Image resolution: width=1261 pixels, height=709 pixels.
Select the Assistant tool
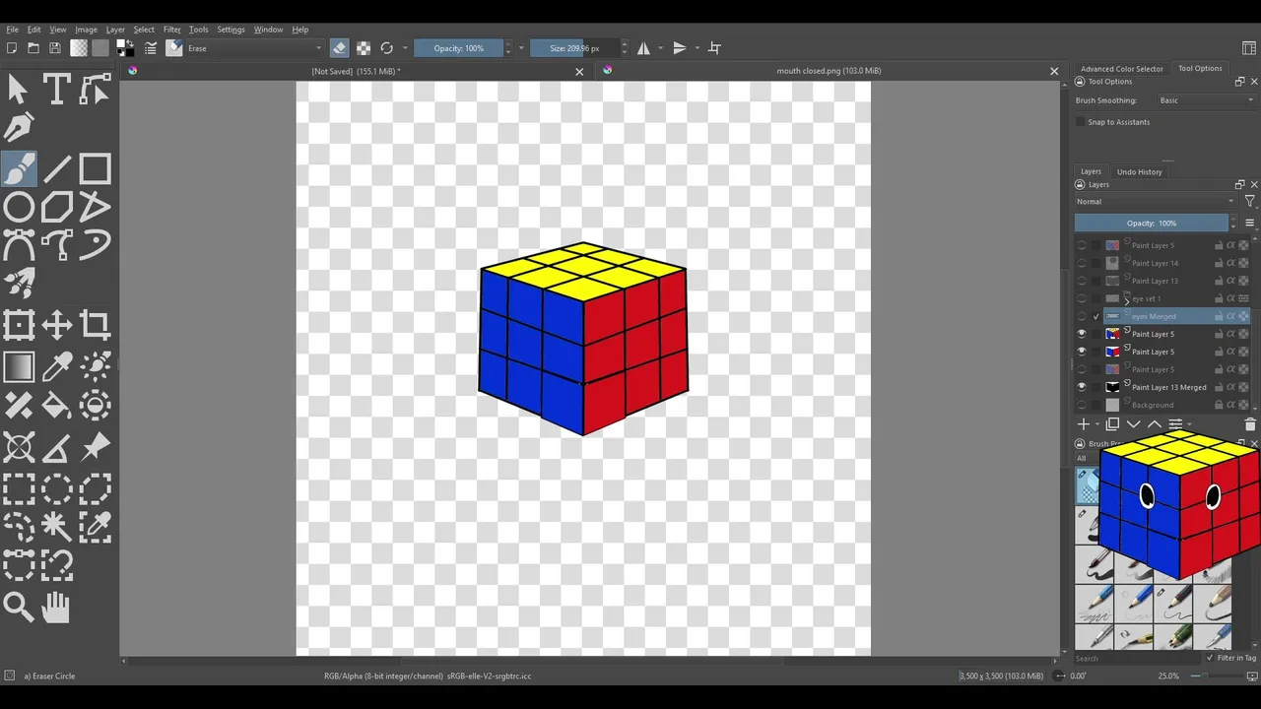tap(19, 447)
